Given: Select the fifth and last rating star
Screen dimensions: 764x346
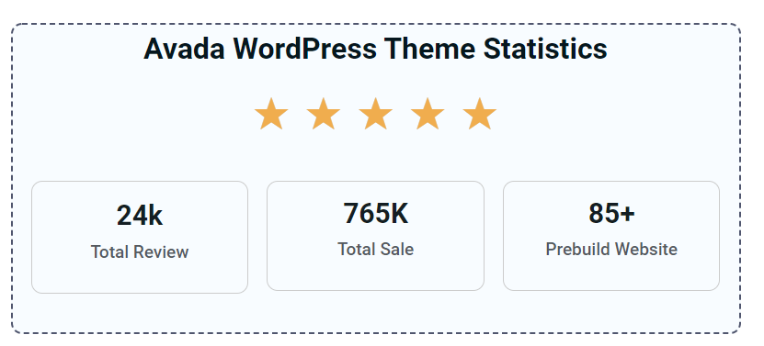Looking at the screenshot, I should [x=479, y=114].
